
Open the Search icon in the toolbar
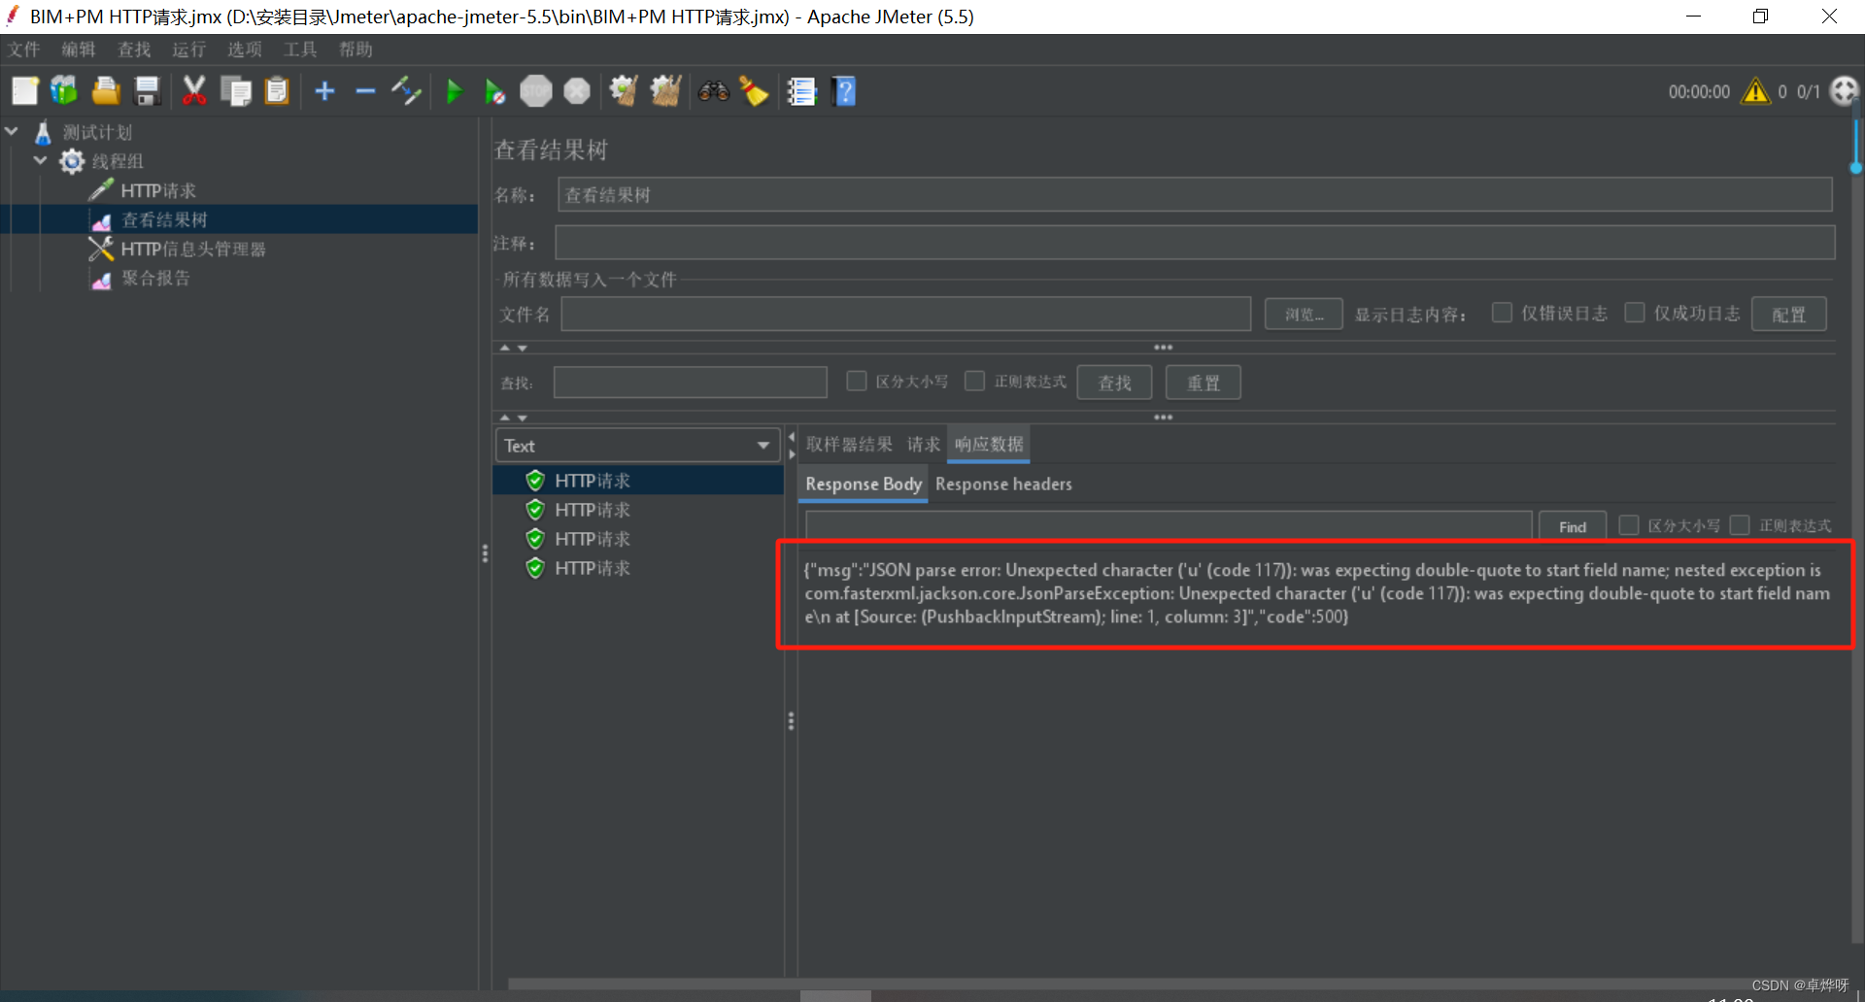tap(714, 90)
